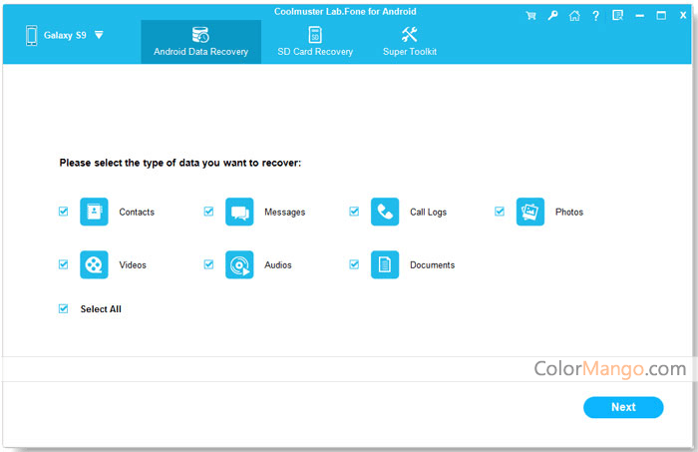Toggle the Select All checkbox
This screenshot has width=698, height=452.
point(64,309)
